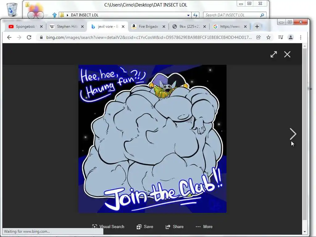Click the DAT INSECT LOL path in Explorer

pyautogui.click(x=85, y=15)
